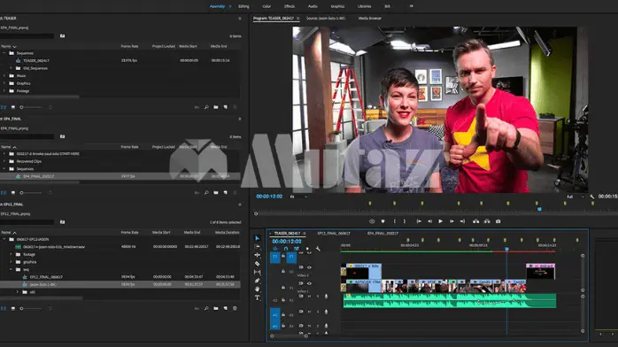This screenshot has height=347, width=618.
Task: Click the Extract button in the program monitor
Action: (487, 221)
